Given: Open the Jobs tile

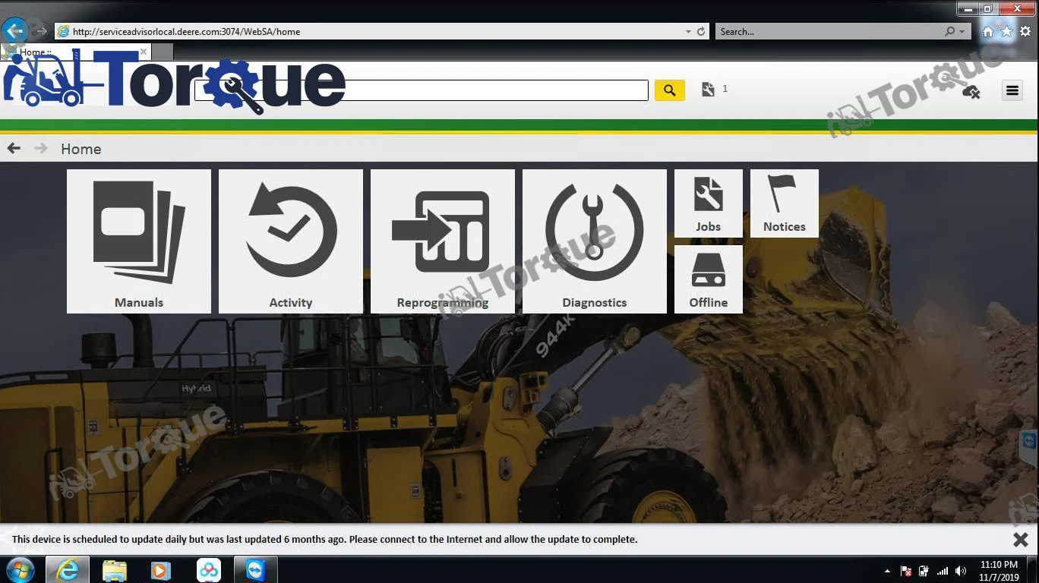Looking at the screenshot, I should pyautogui.click(x=709, y=203).
